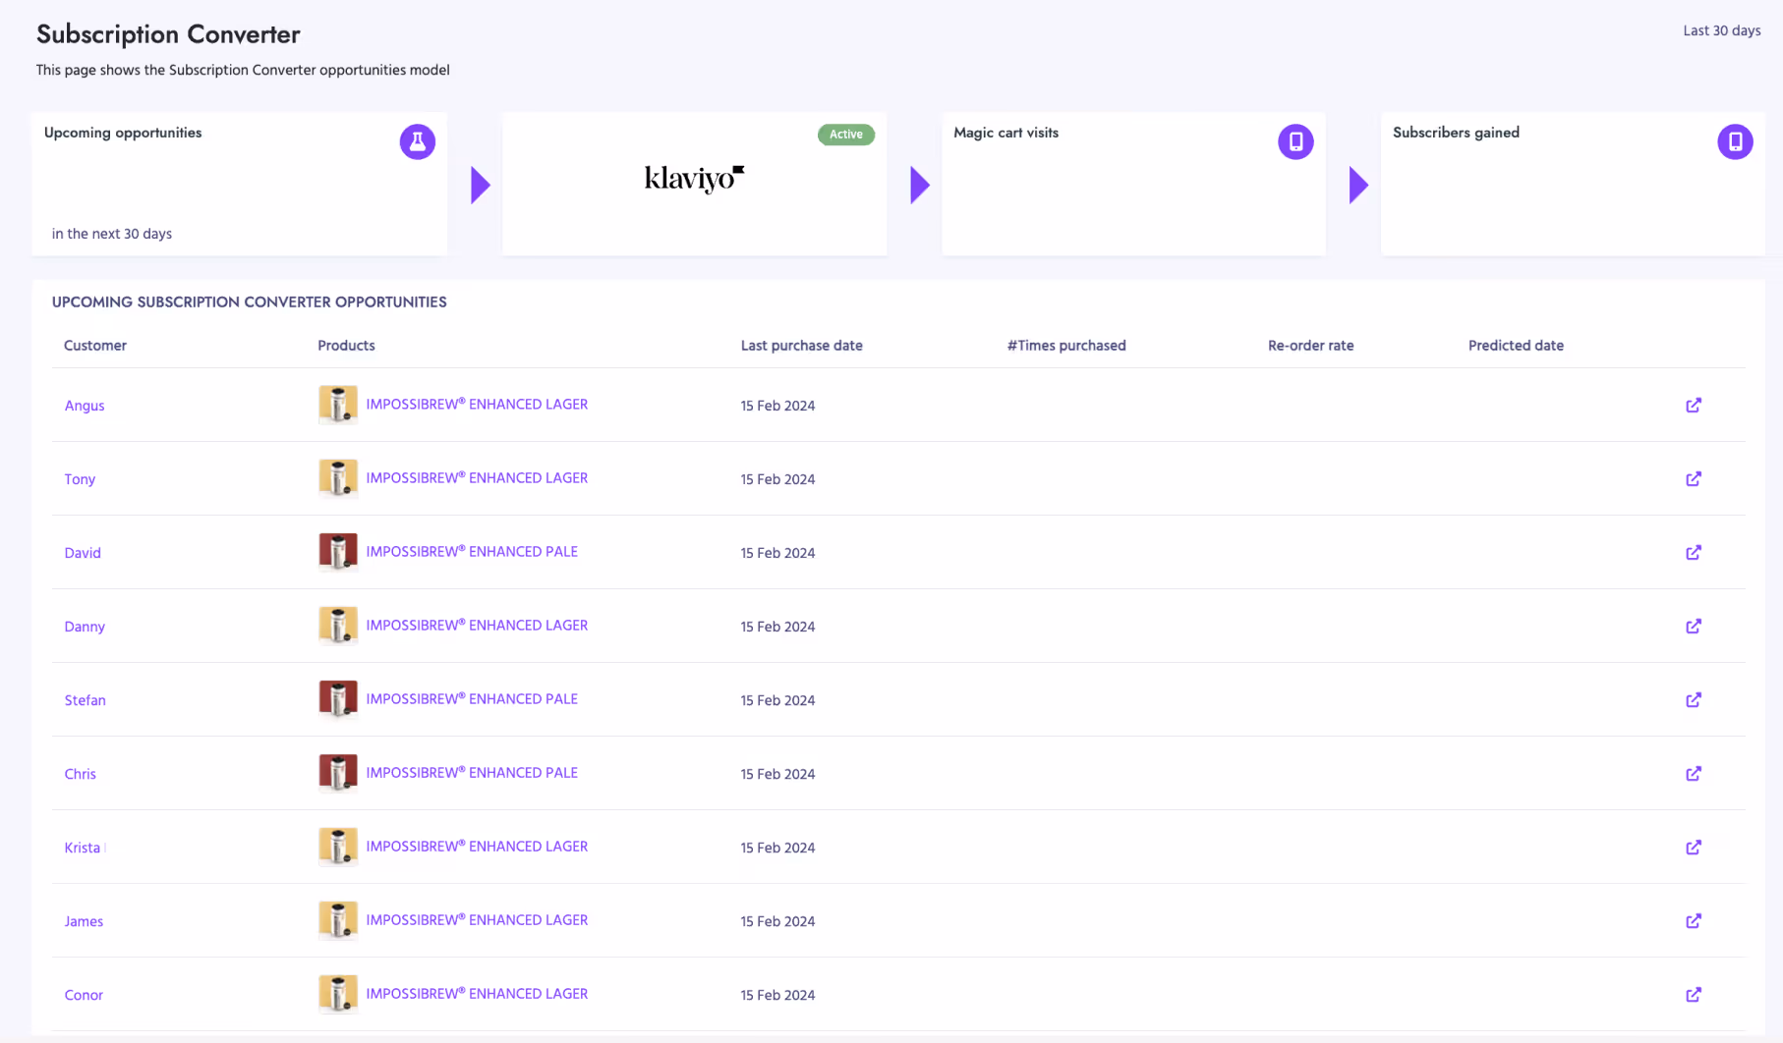Open customer Stefan
Screen dimensions: 1783x1043
pos(85,700)
